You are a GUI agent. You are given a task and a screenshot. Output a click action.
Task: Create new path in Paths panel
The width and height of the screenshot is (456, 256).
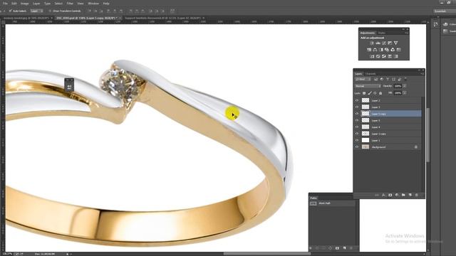pyautogui.click(x=345, y=248)
